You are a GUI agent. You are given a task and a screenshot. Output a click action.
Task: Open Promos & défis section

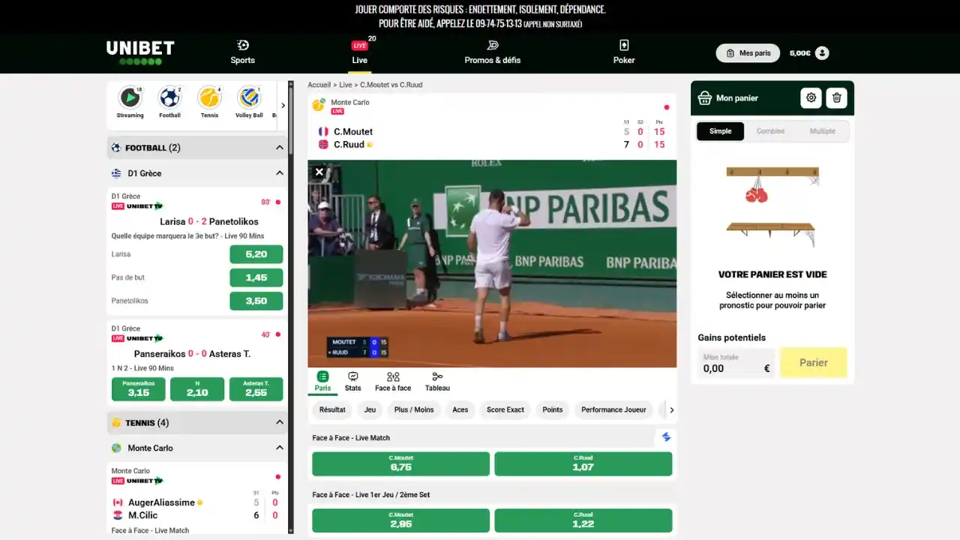[x=492, y=52]
